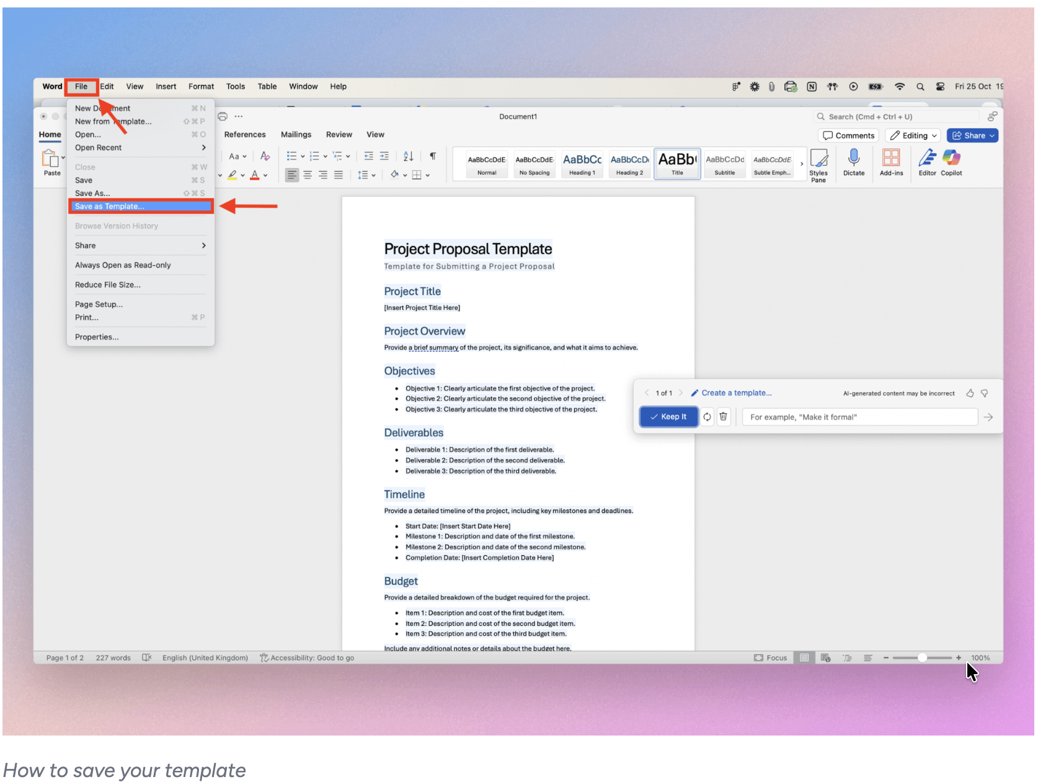This screenshot has height=782, width=1038.
Task: Click the thumbs down feedback icon
Action: 984,393
